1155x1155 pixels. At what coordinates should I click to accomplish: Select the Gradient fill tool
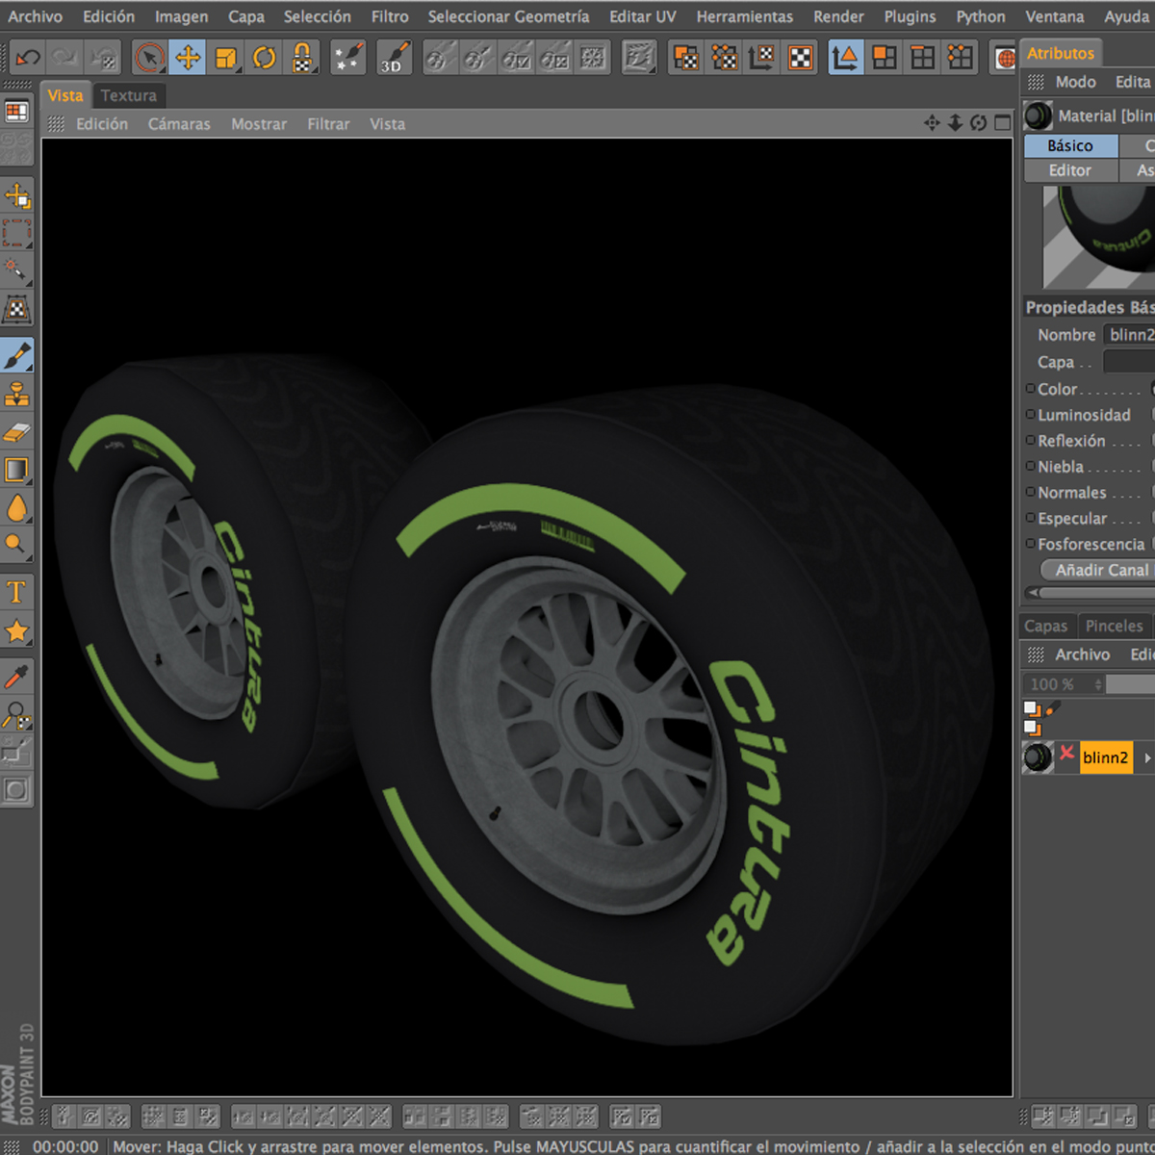(x=17, y=470)
